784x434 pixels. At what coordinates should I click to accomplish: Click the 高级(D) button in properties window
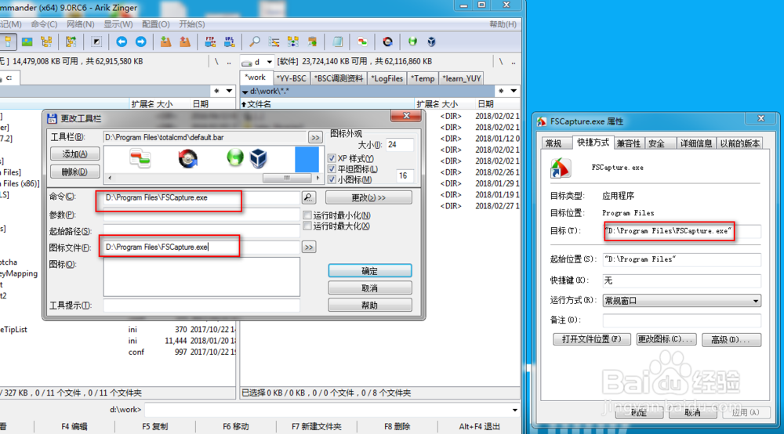pos(731,340)
